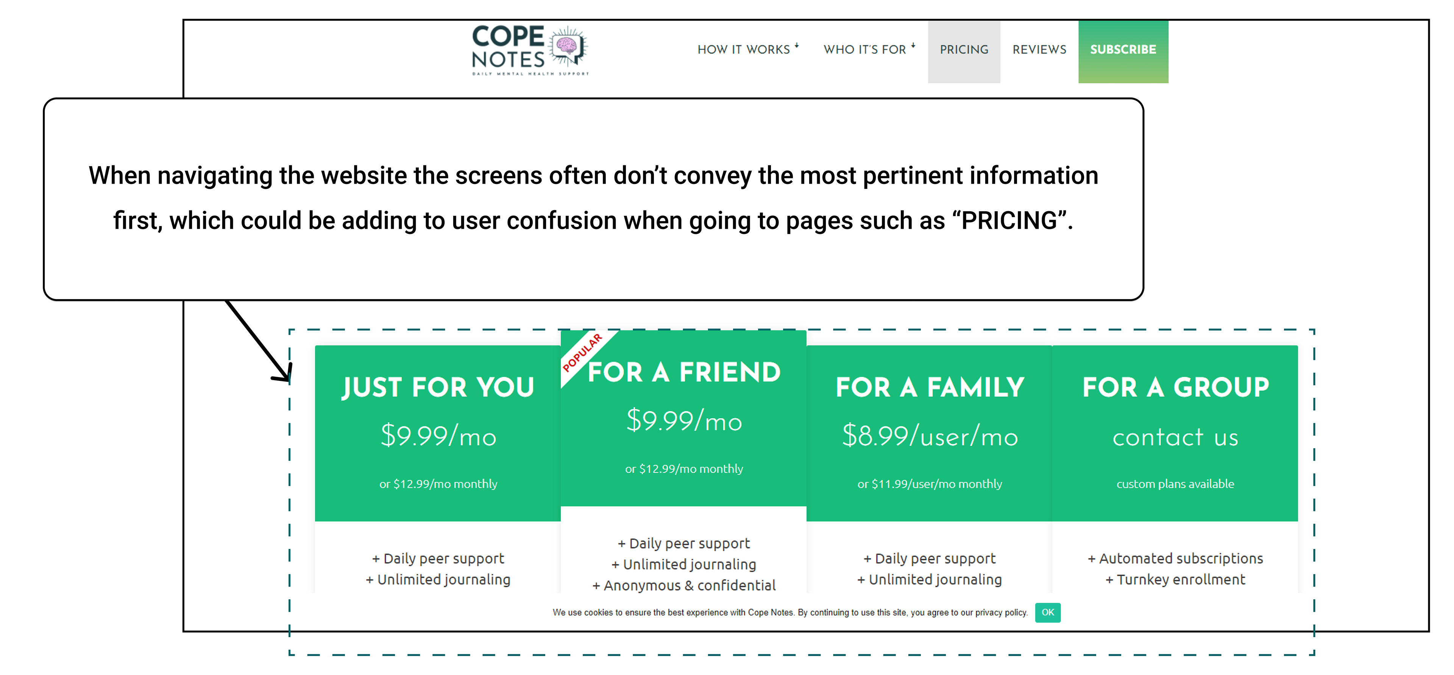Click the custom plans available text

1175,484
